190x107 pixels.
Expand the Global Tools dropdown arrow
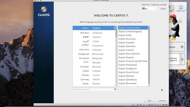point(186,10)
